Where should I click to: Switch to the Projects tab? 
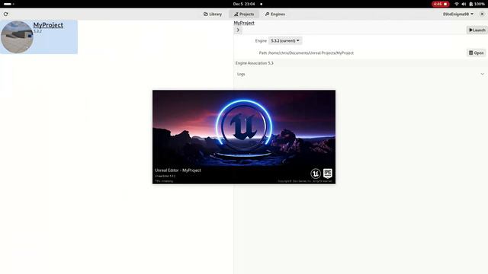click(244, 14)
